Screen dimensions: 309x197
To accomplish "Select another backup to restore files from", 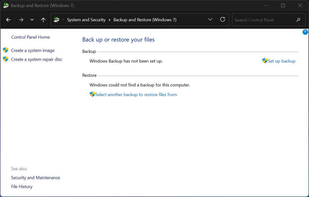I will (136, 95).
